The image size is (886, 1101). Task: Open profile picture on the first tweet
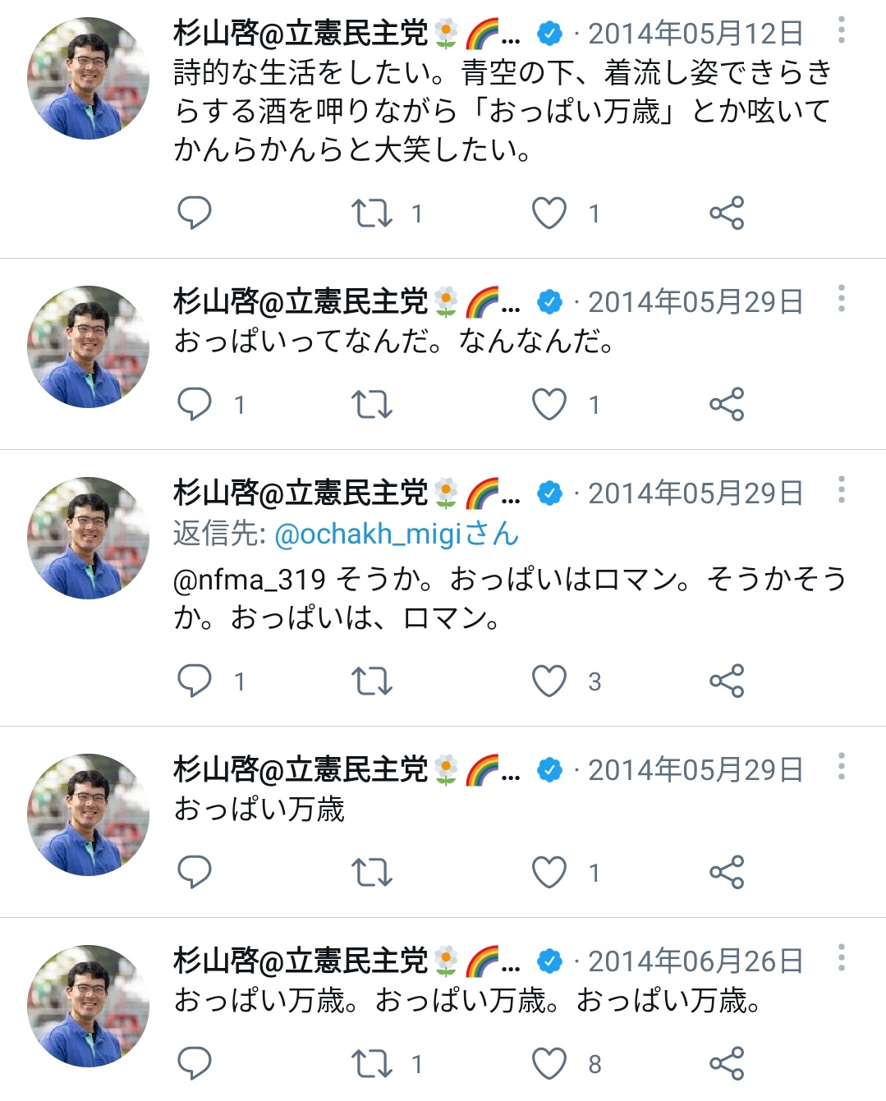coord(88,79)
